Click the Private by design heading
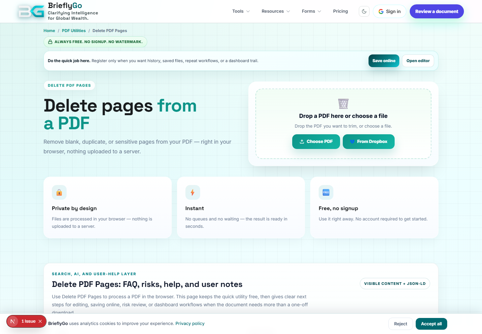This screenshot has width=482, height=334. pyautogui.click(x=74, y=208)
